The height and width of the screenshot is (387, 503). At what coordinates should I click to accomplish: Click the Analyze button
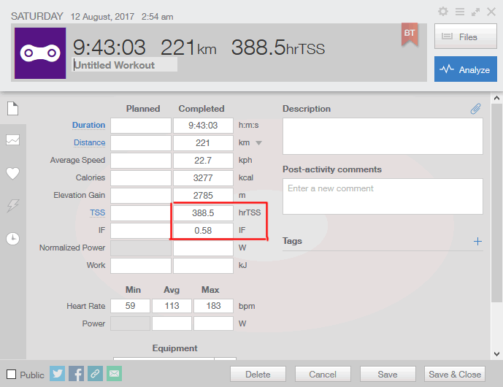[466, 69]
